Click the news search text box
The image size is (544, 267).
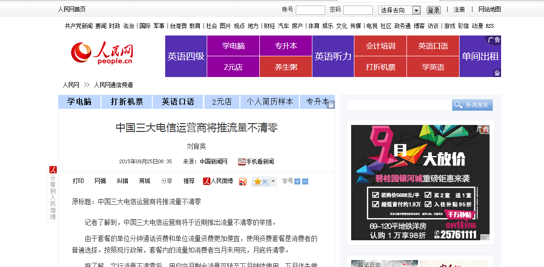pos(399,105)
